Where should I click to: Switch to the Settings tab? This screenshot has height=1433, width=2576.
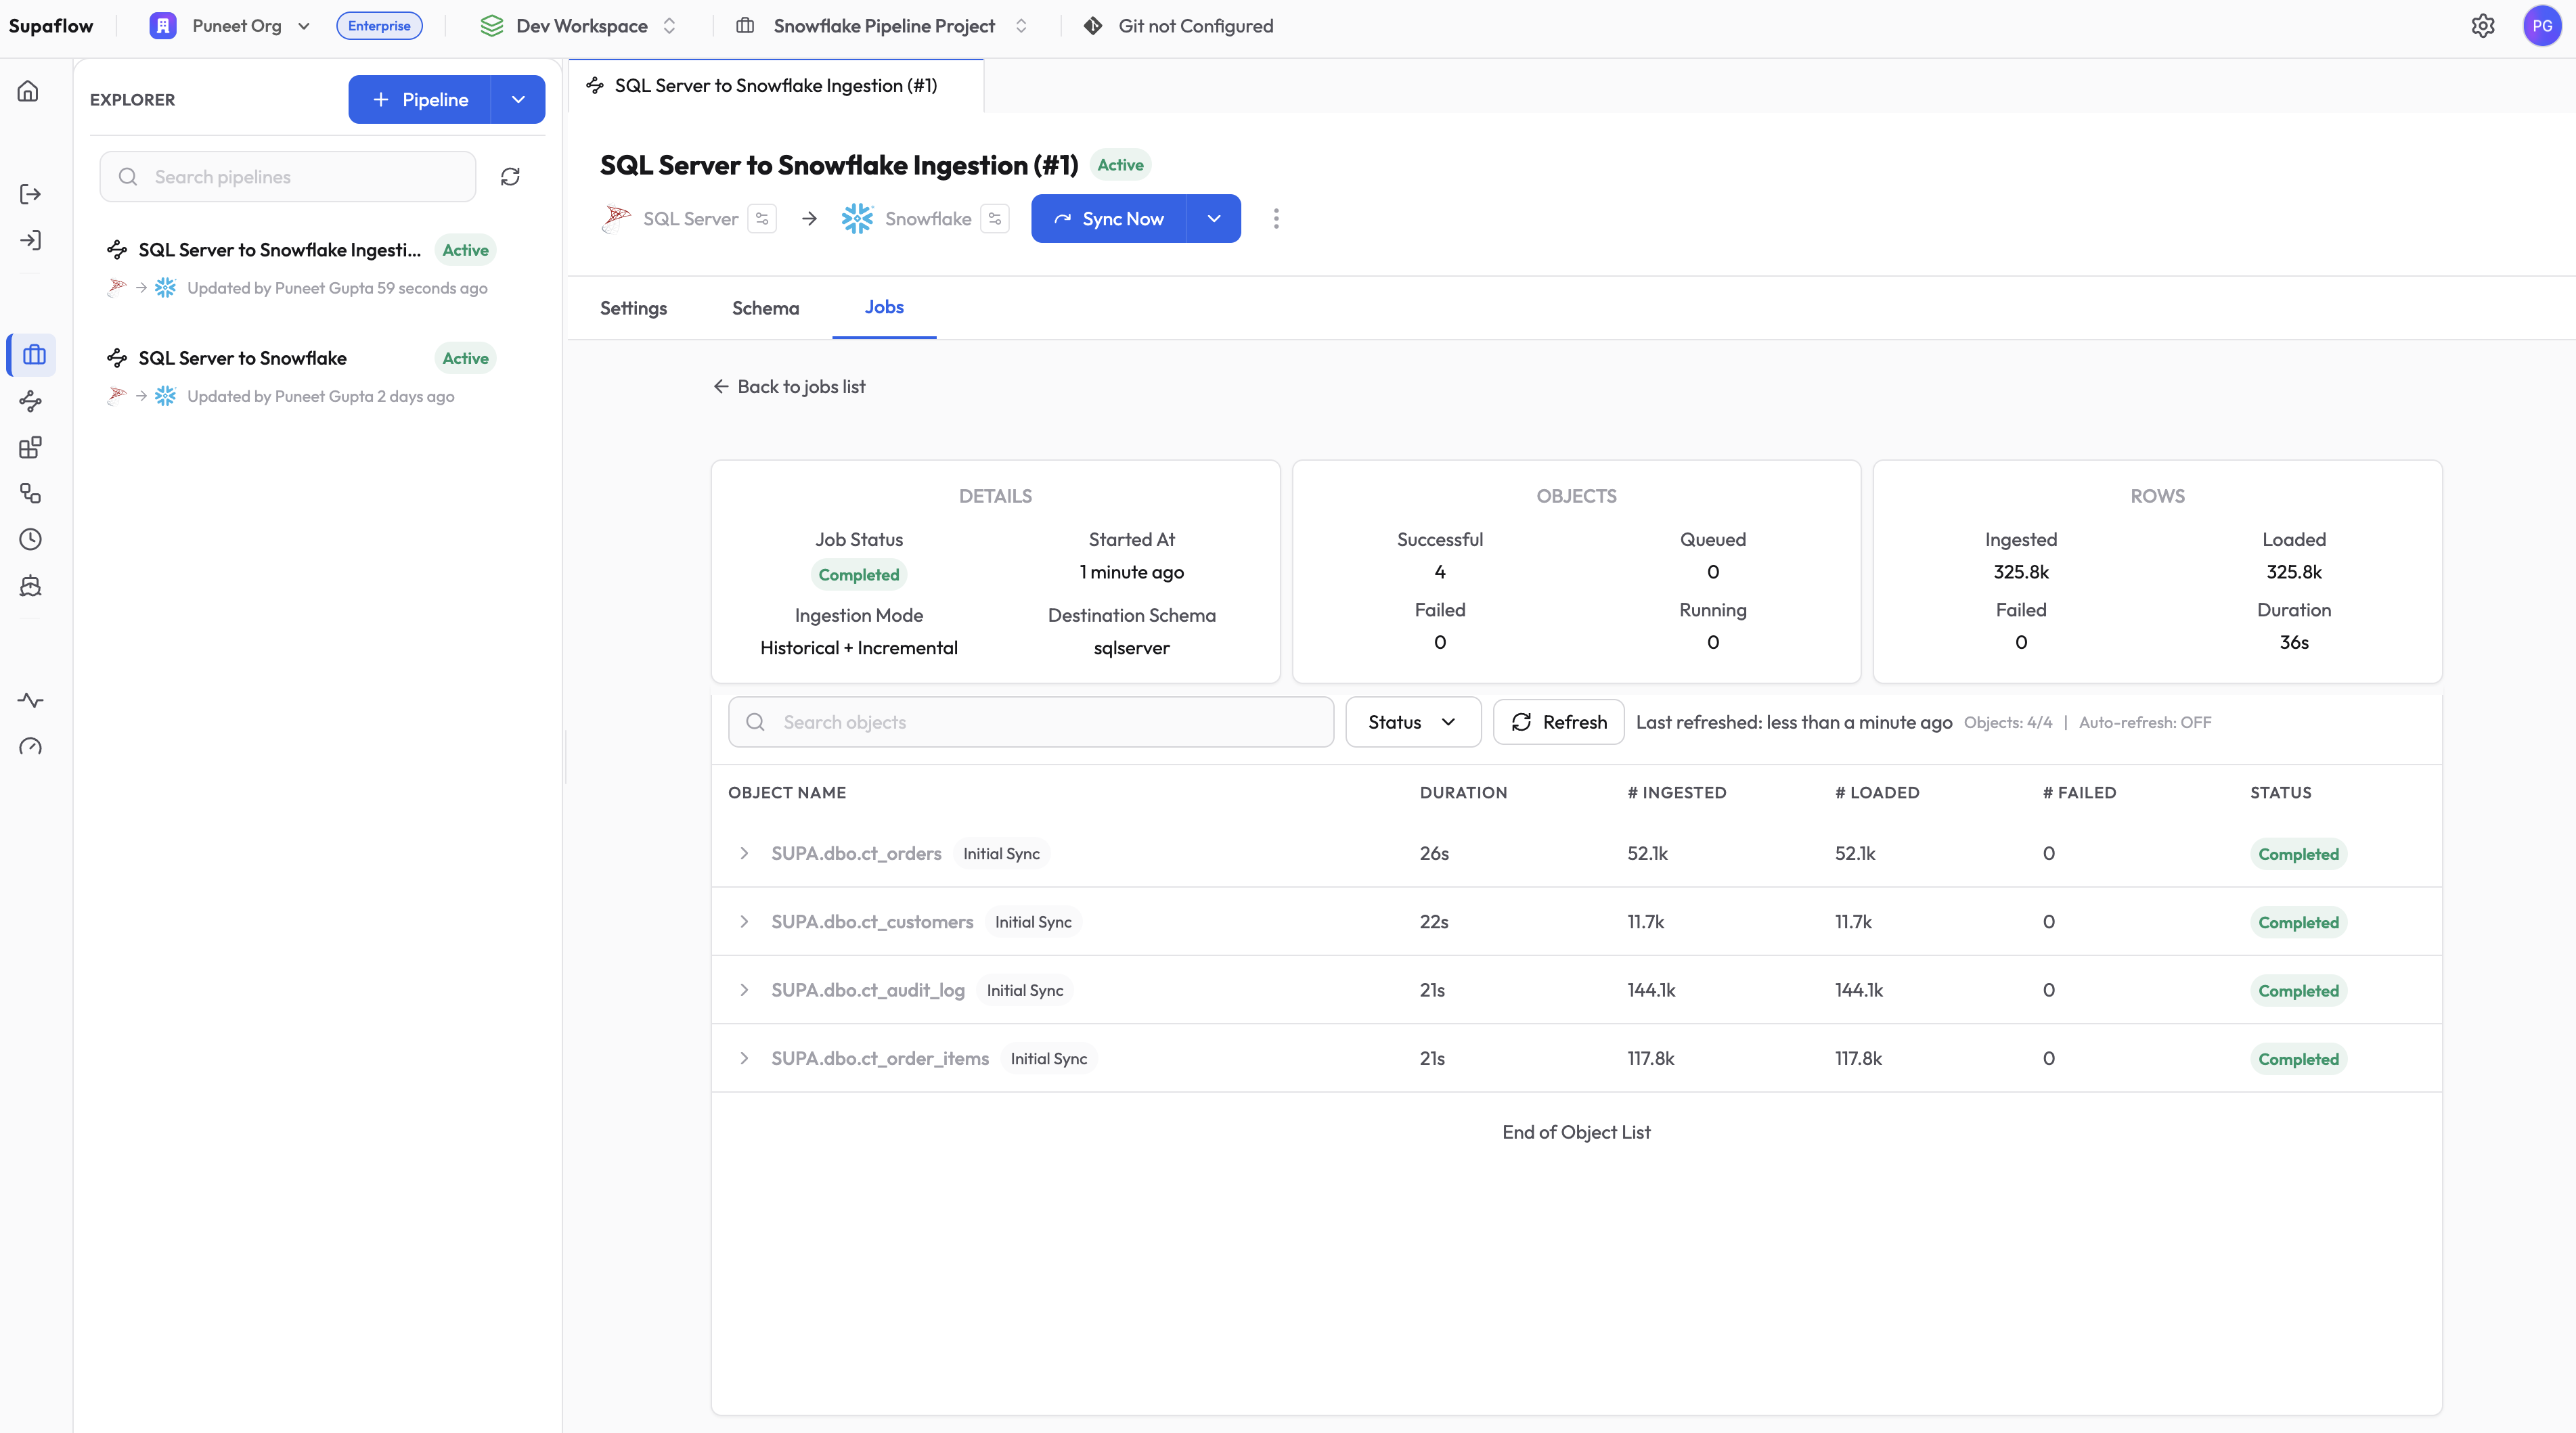pyautogui.click(x=633, y=308)
